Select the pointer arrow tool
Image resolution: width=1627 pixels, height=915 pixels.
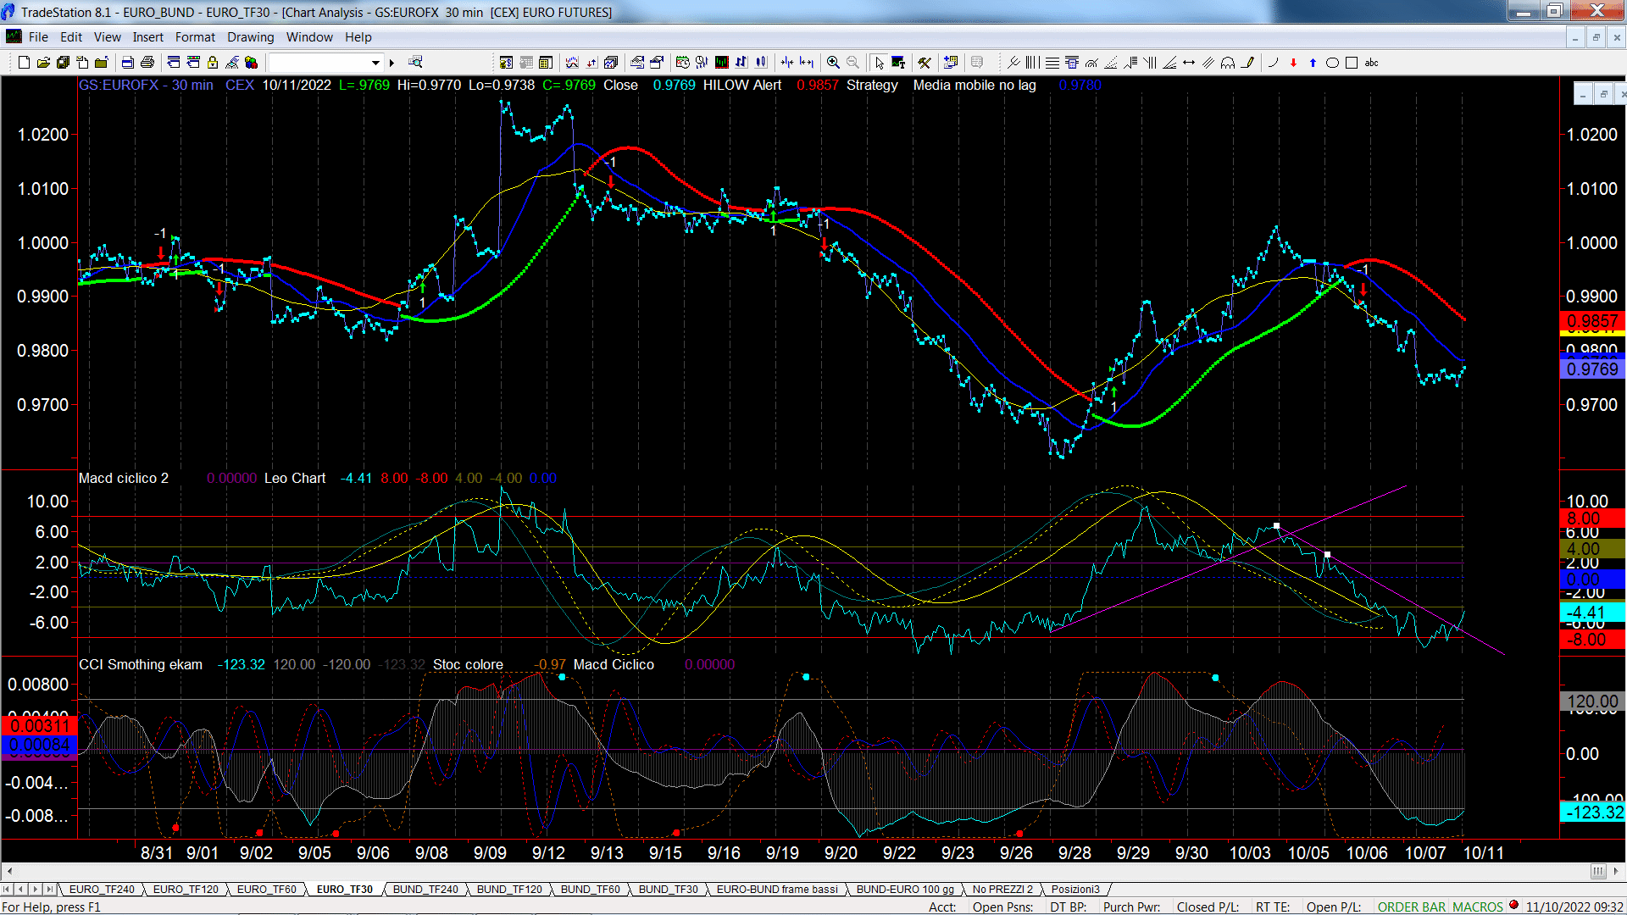point(879,63)
